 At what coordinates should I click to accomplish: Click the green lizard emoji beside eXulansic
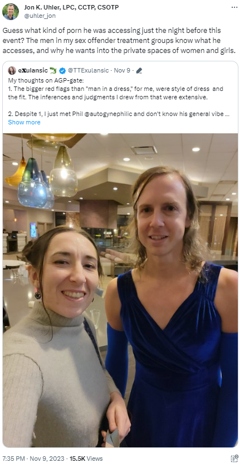tap(53, 70)
